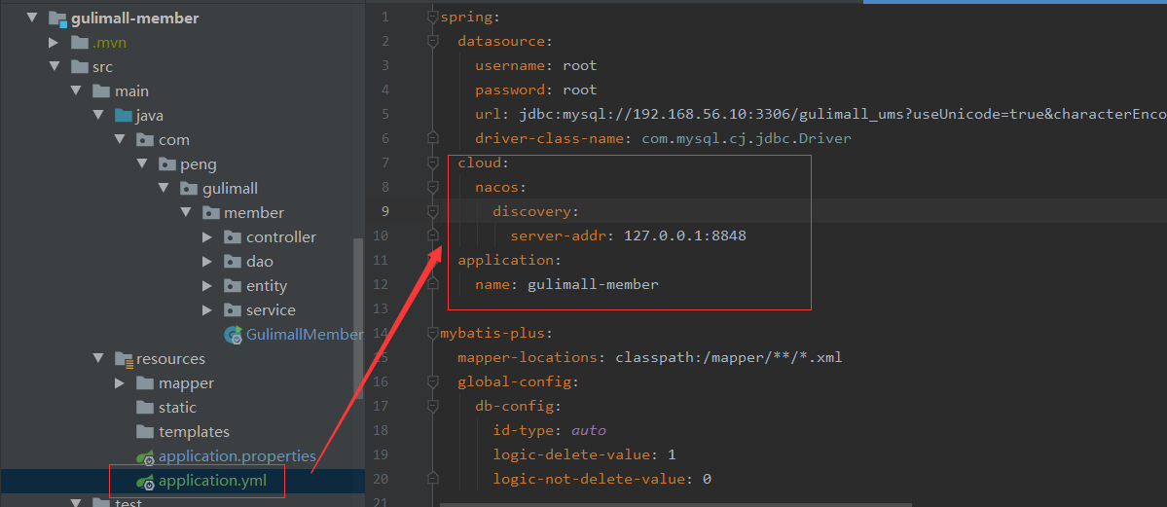Screen dimensions: 1167x507
Task: Click the blue java source root icon
Action: (x=124, y=116)
